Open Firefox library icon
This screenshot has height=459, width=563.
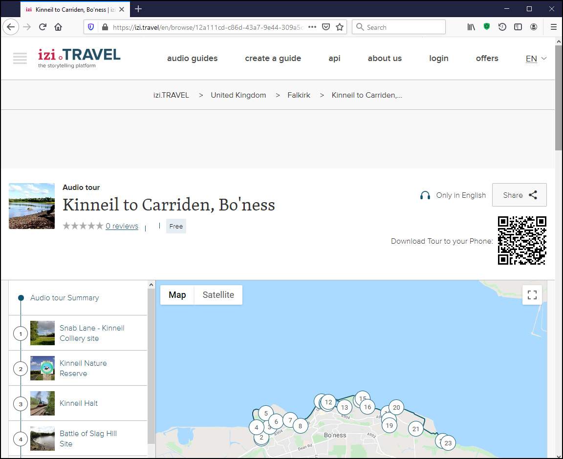coord(471,27)
